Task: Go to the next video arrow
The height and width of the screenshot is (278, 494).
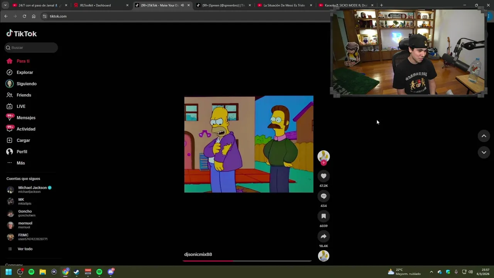Action: point(484,153)
